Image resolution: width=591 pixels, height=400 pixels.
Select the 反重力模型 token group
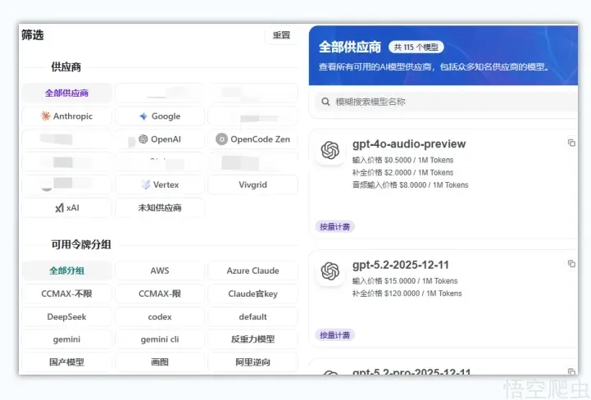pyautogui.click(x=253, y=339)
